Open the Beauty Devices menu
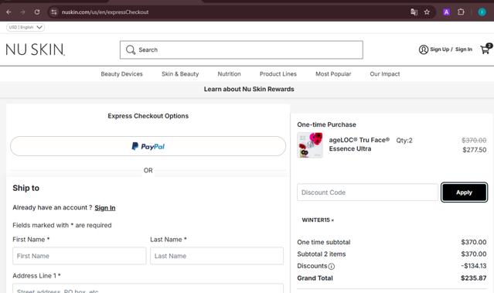 click(x=121, y=73)
